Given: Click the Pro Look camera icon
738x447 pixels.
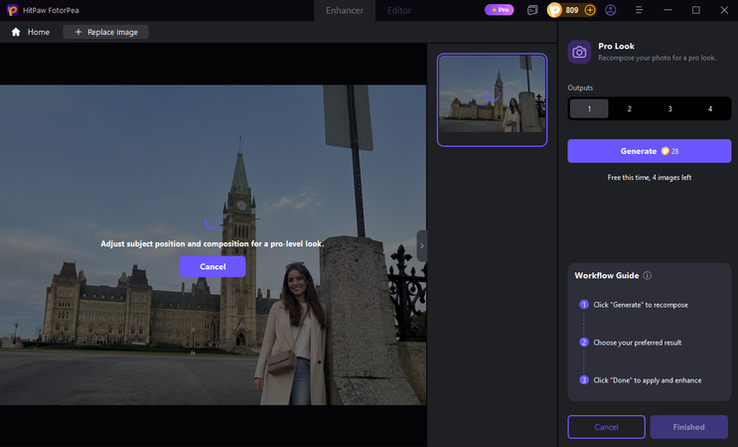Looking at the screenshot, I should pos(579,52).
